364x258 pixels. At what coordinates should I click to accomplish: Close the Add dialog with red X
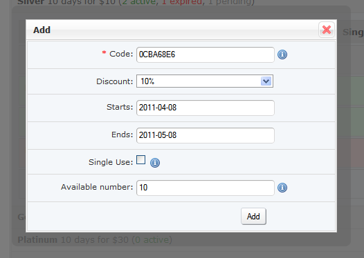(x=327, y=30)
